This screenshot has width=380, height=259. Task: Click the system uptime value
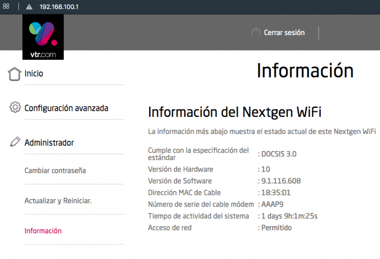tap(289, 216)
